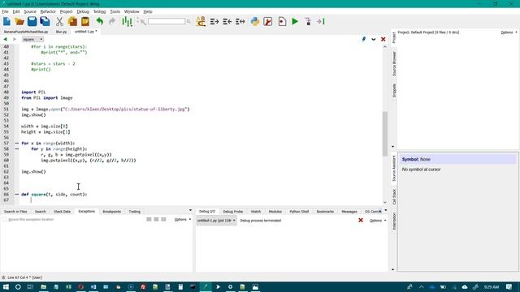Navigate forward with grey right arrow
The height and width of the screenshot is (292, 520).
tap(15, 39)
